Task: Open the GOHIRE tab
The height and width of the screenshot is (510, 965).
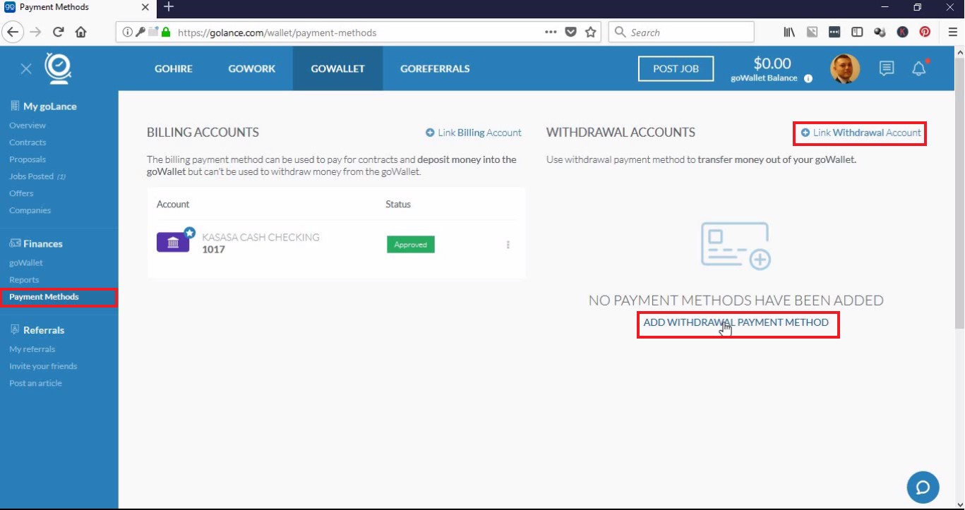Action: [x=174, y=68]
